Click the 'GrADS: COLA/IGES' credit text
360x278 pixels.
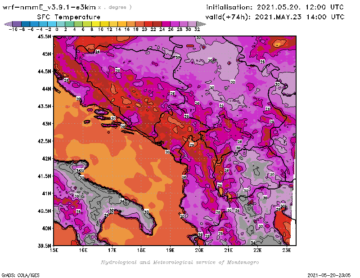pyautogui.click(x=20, y=275)
